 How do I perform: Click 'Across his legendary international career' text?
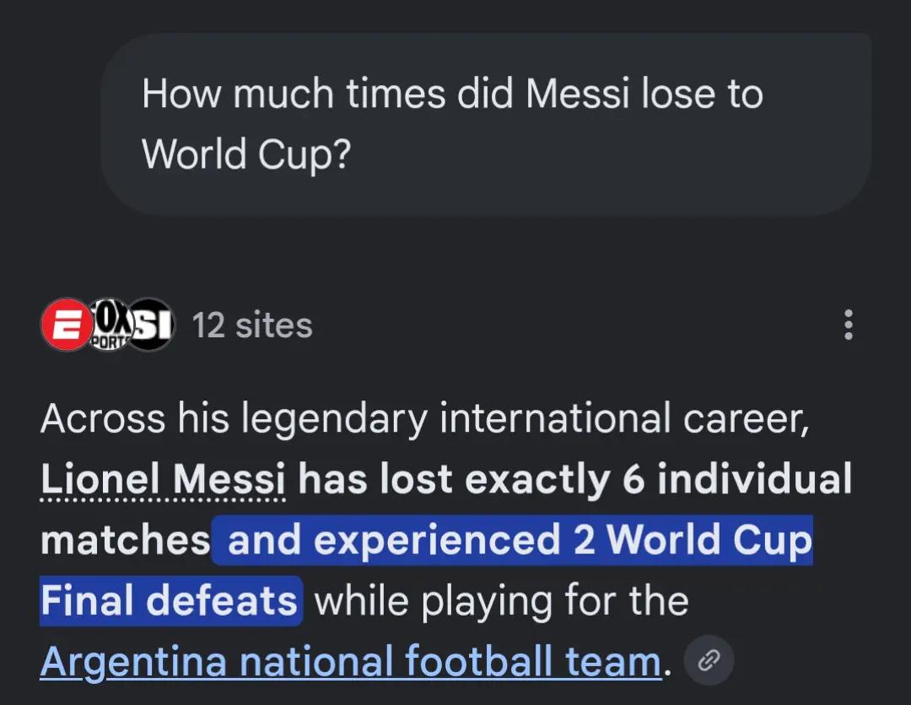point(424,419)
